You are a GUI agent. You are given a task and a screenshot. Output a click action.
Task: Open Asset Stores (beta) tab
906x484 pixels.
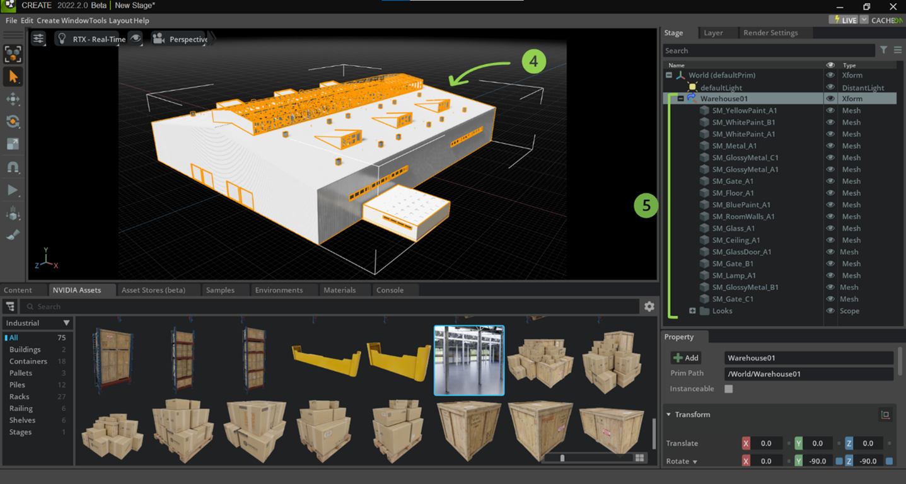click(153, 290)
